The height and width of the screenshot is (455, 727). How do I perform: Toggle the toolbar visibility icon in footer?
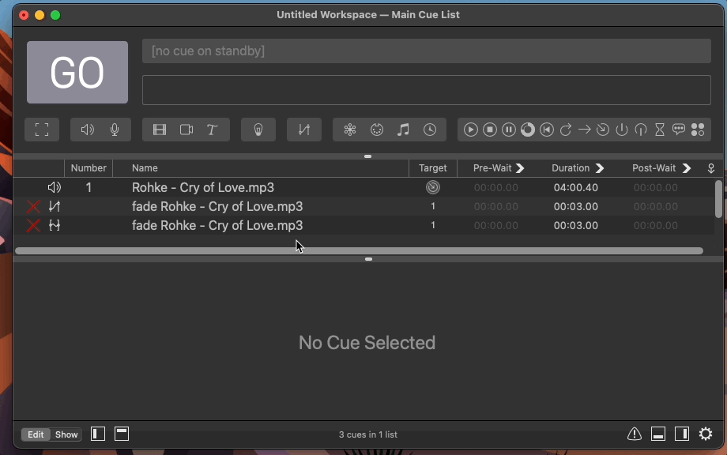[x=122, y=434]
